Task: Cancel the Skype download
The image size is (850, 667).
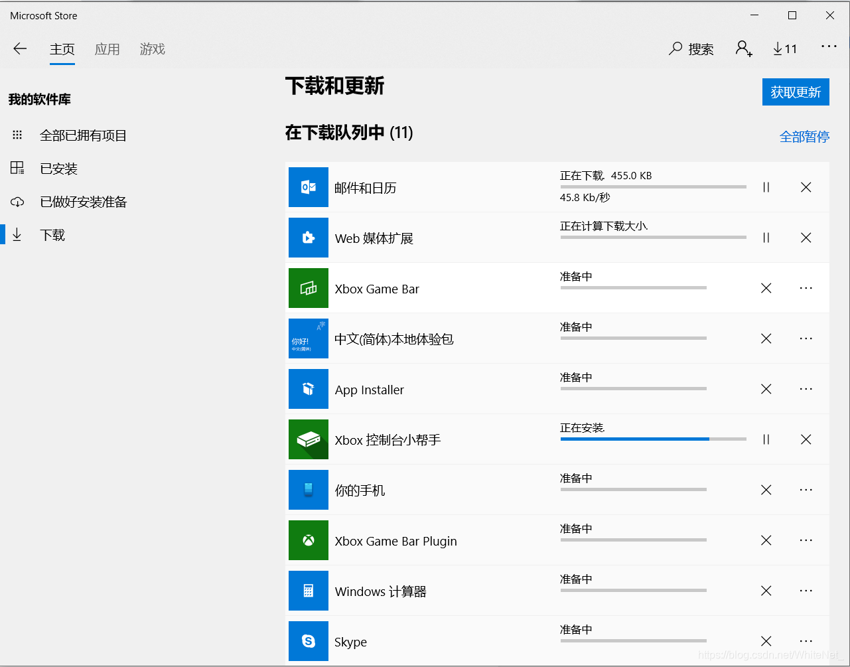Action: coord(766,641)
